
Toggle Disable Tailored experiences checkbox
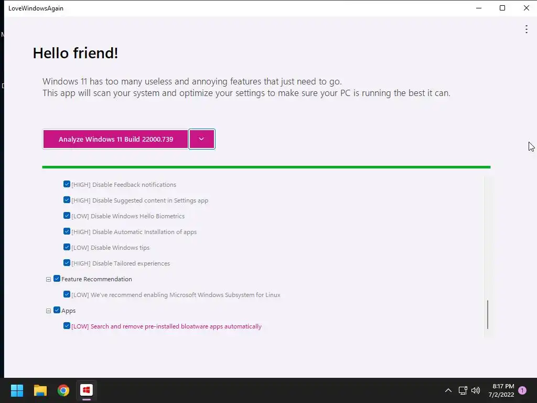pos(67,263)
